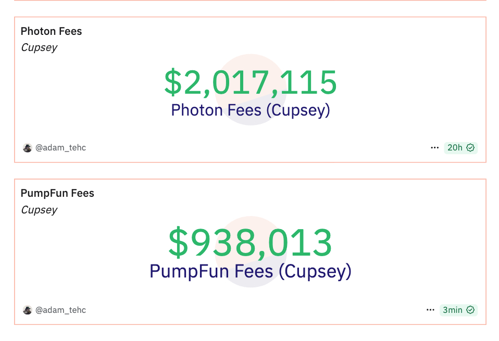The width and height of the screenshot is (499, 341).
Task: Click the Dune watermark logo behind $2,017,115
Action: click(x=251, y=90)
